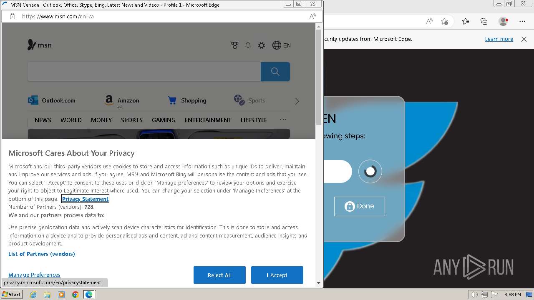The image size is (534, 300).
Task: Select the SPORTS tab
Action: point(132,120)
